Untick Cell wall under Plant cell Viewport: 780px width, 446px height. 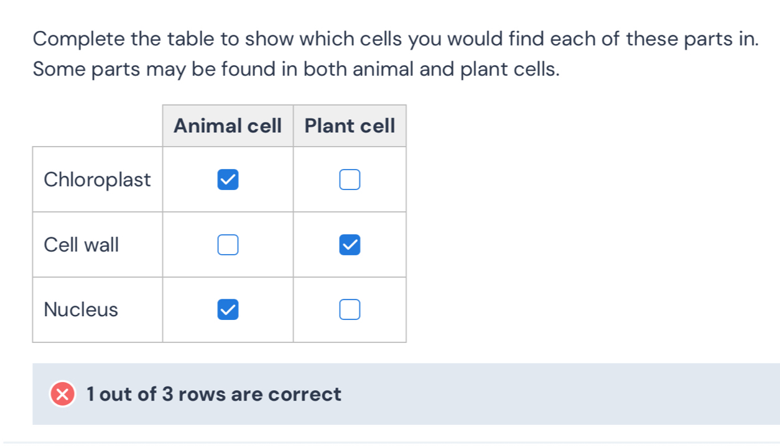tap(350, 245)
